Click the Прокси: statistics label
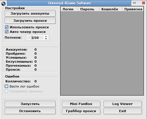This screenshot has width=147, height=119. pyautogui.click(x=13, y=70)
